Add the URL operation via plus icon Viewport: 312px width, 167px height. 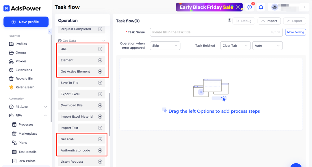pos(100,49)
